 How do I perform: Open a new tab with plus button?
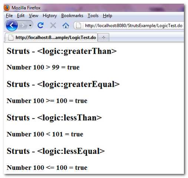103,37
